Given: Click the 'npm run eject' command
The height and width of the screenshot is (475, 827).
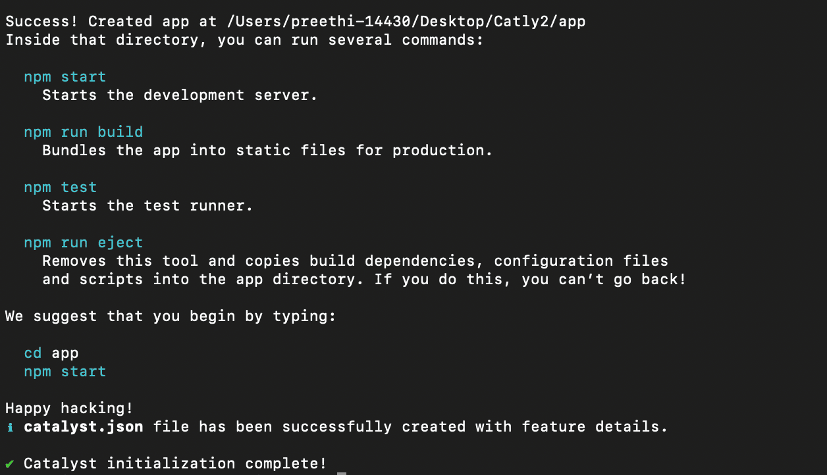Looking at the screenshot, I should coord(83,243).
